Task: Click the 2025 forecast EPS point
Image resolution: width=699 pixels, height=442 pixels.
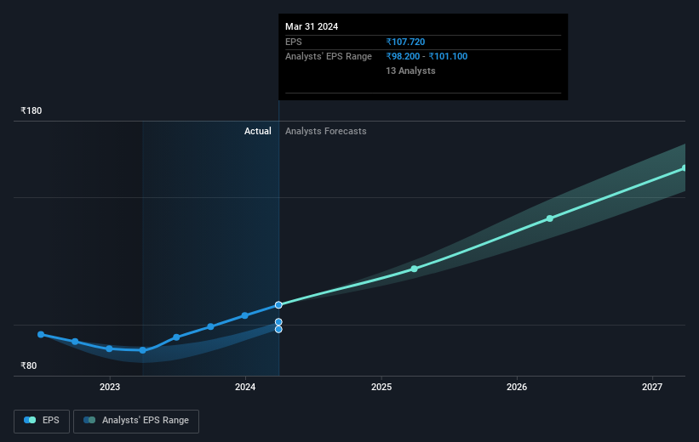Action: (x=414, y=269)
